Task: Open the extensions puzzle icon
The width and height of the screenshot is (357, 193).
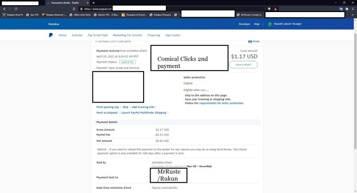Action: point(347,9)
